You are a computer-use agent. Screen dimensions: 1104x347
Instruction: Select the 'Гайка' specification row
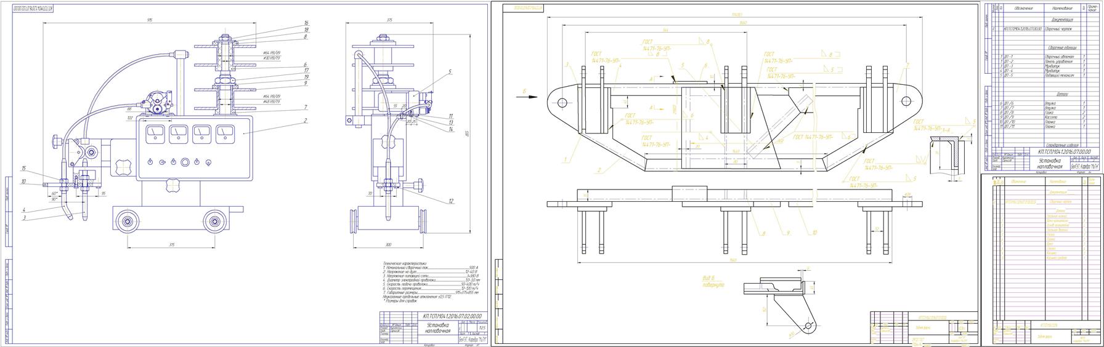(1050, 113)
